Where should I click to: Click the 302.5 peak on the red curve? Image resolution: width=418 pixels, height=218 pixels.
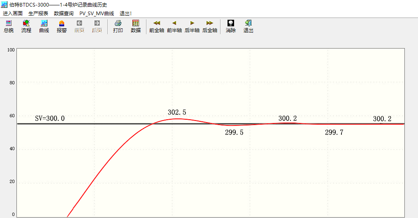[177, 119]
